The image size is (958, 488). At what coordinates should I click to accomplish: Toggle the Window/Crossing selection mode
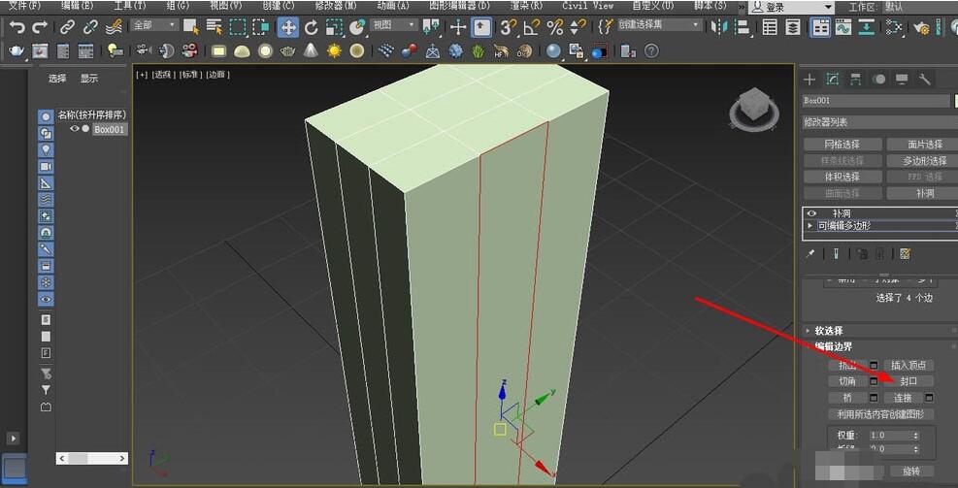[261, 27]
